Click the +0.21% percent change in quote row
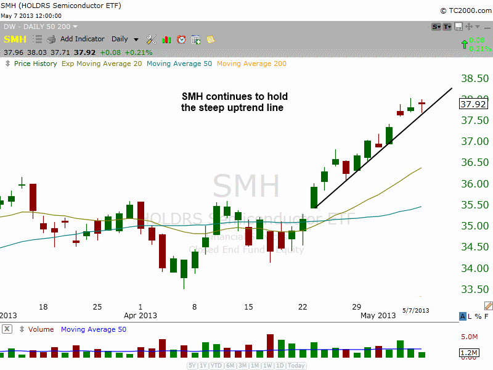This screenshot has height=370, width=493. point(138,52)
